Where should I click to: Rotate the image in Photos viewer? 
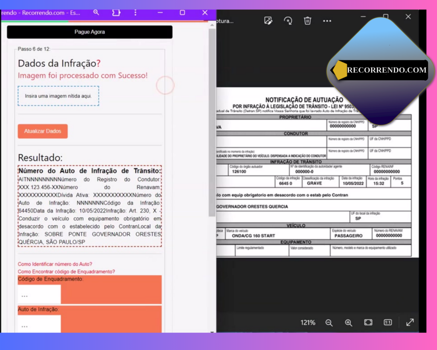[288, 21]
